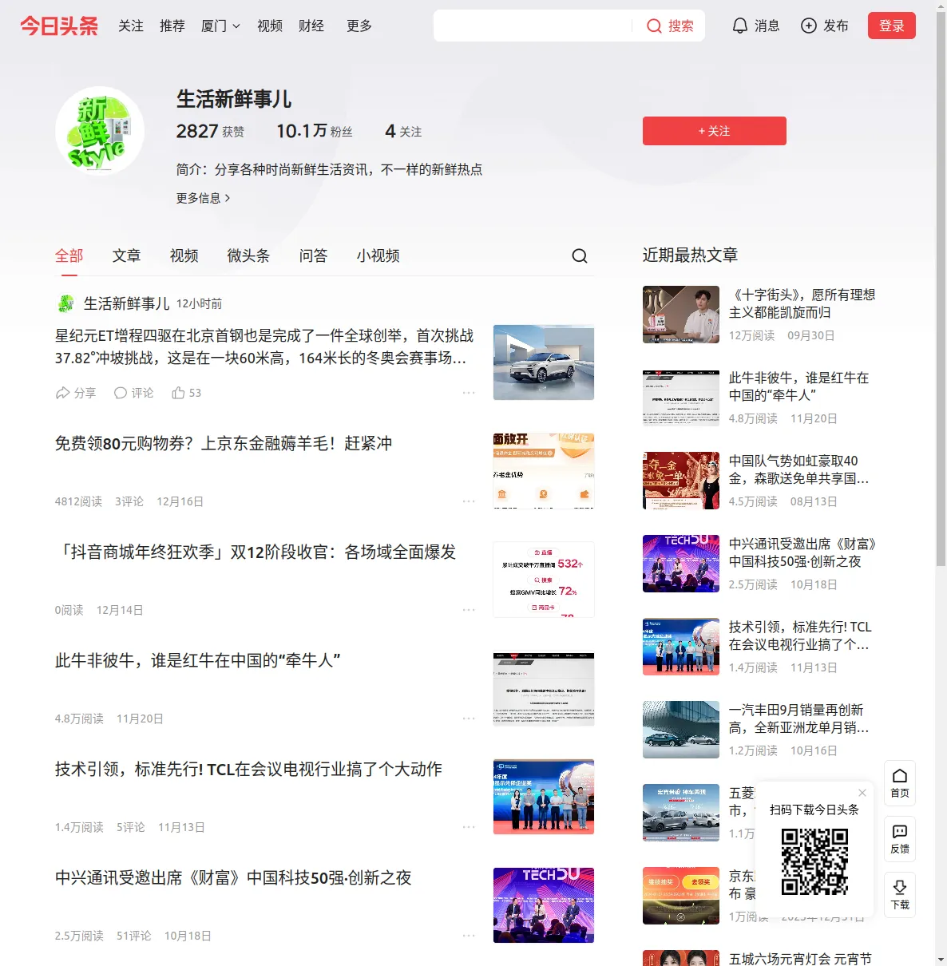Screen dimensions: 947x966
Task: Switch to the 文章 tab
Action: click(x=127, y=255)
